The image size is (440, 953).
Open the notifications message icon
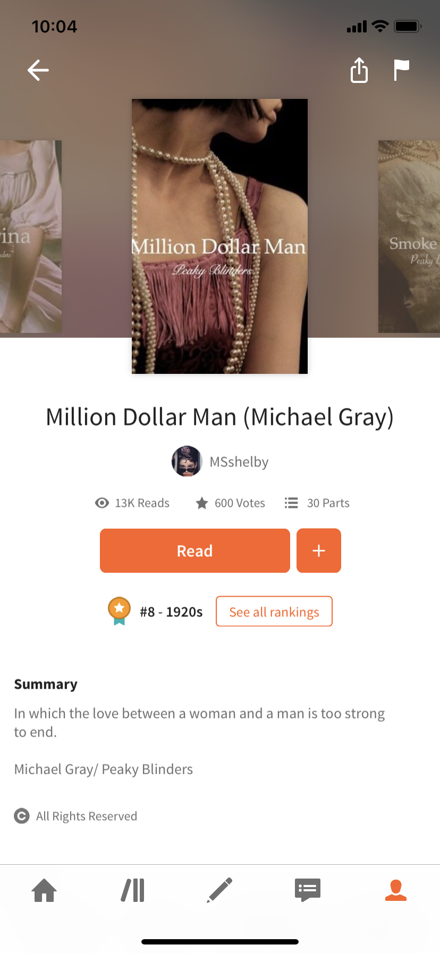[x=308, y=890]
